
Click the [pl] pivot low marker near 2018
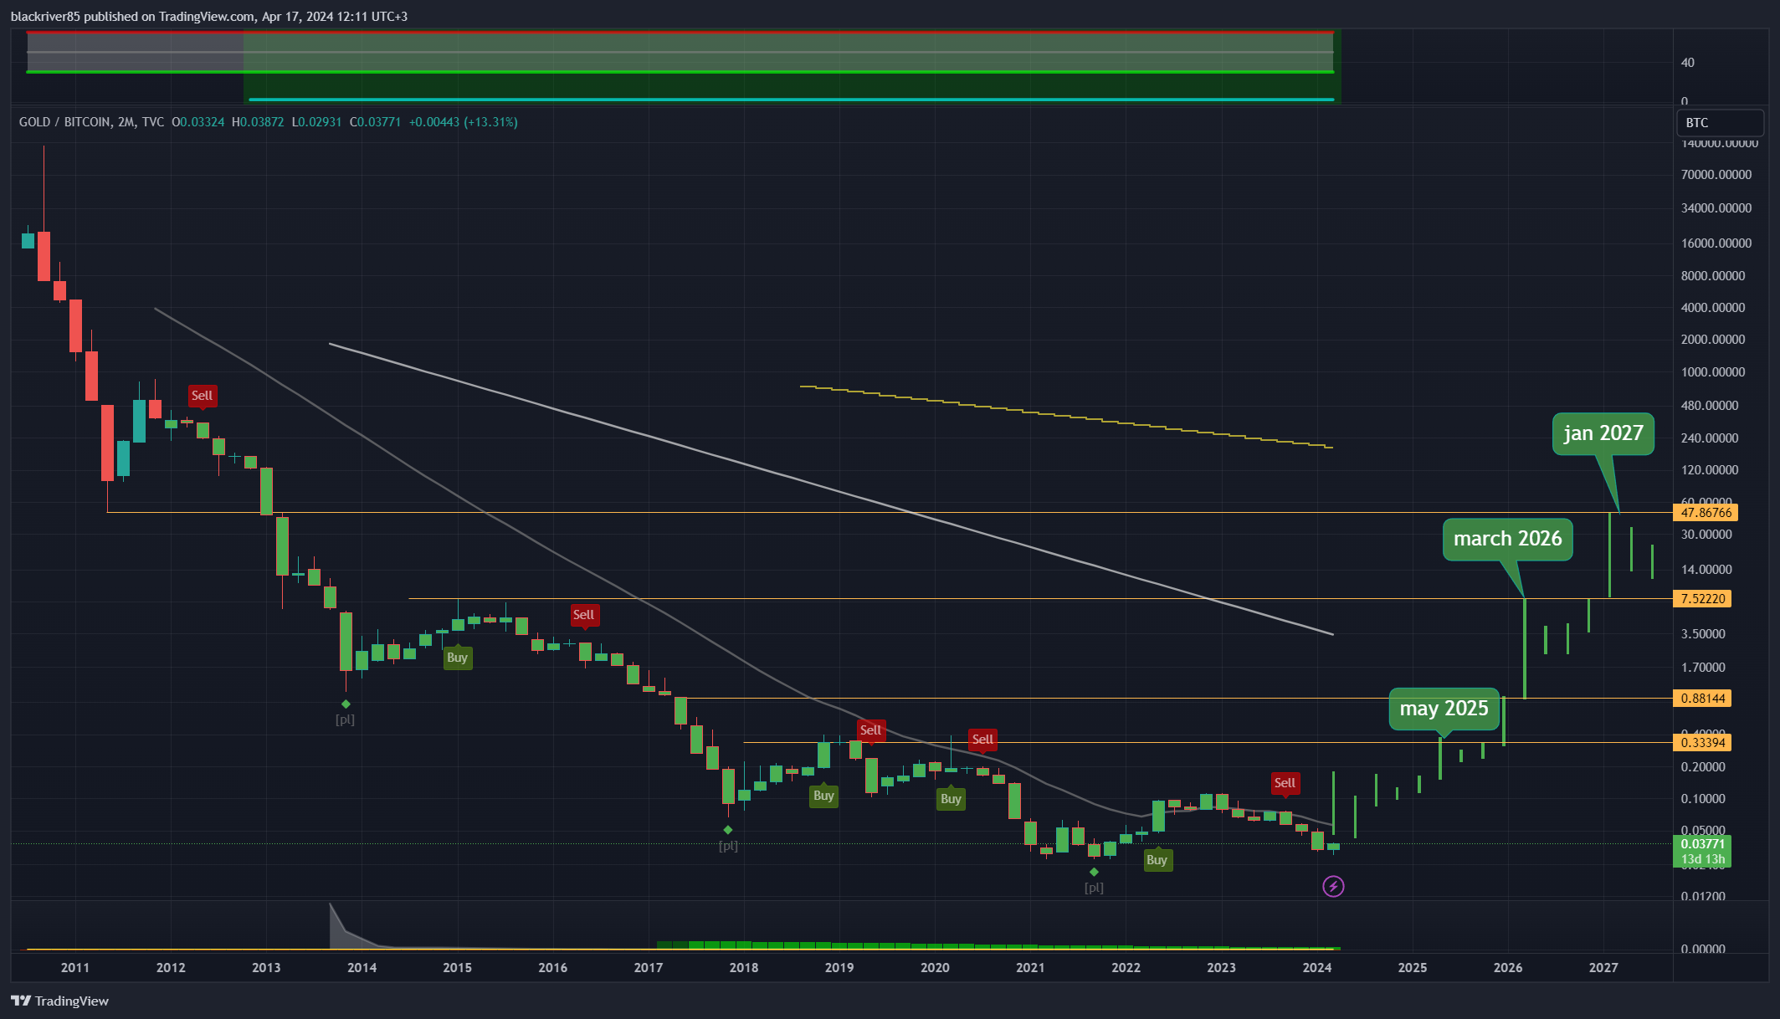pyautogui.click(x=728, y=846)
